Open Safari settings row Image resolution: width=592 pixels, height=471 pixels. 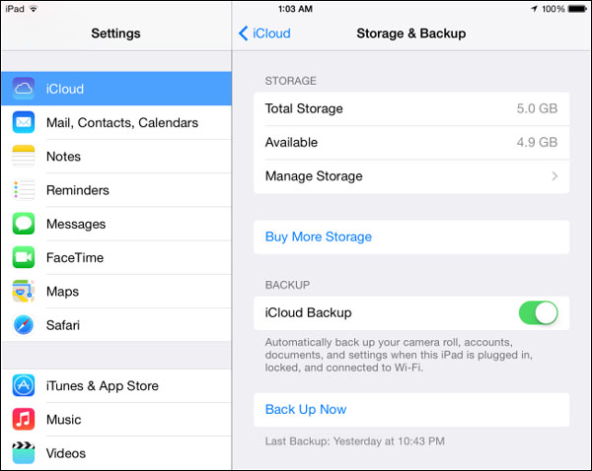click(116, 325)
